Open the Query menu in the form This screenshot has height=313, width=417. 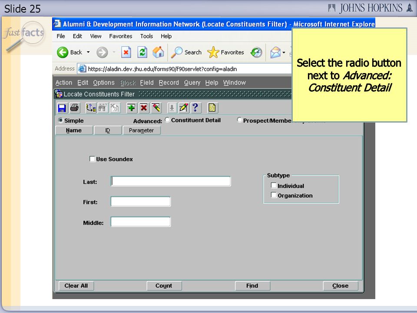coord(192,83)
